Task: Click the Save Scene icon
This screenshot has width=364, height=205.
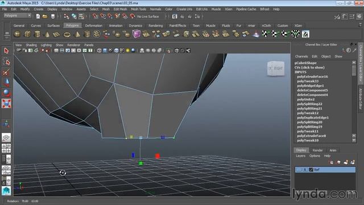Action: (53, 17)
